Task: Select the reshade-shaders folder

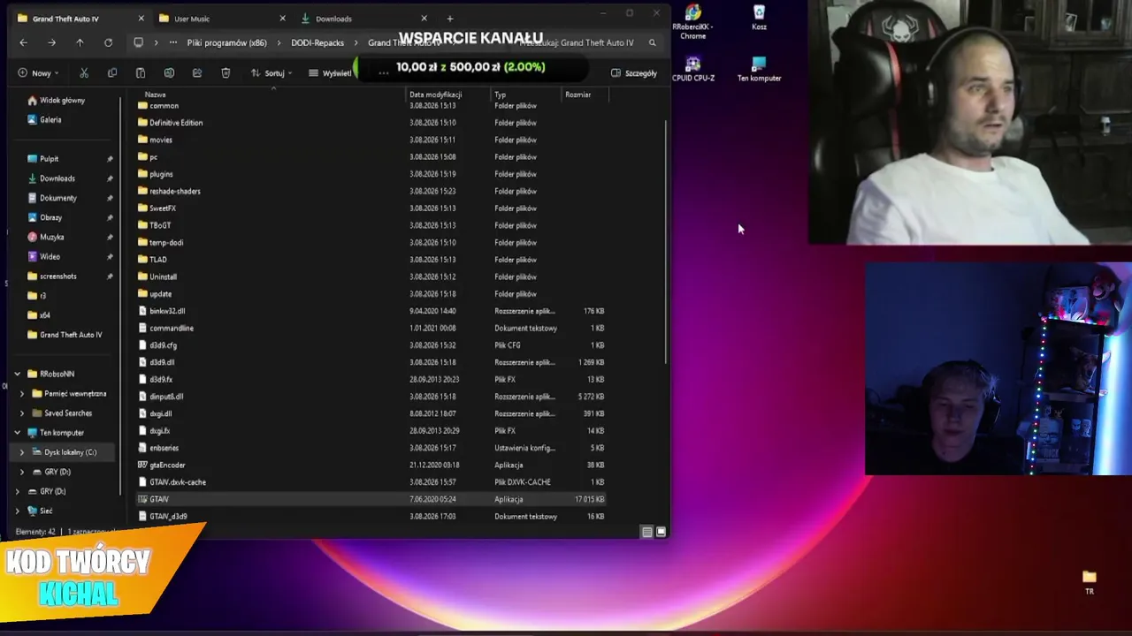Action: [x=175, y=191]
